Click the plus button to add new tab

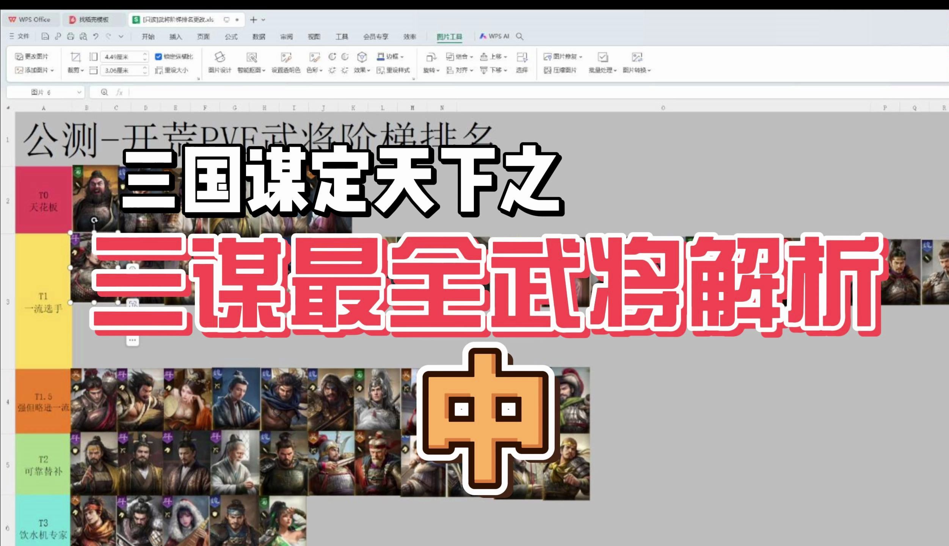point(254,20)
